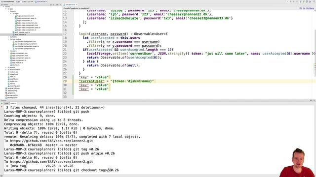Click the auth.service.ts breadcrumb in navigation bar
Image resolution: width=316 pixels, height=177 pixels.
point(41,1)
